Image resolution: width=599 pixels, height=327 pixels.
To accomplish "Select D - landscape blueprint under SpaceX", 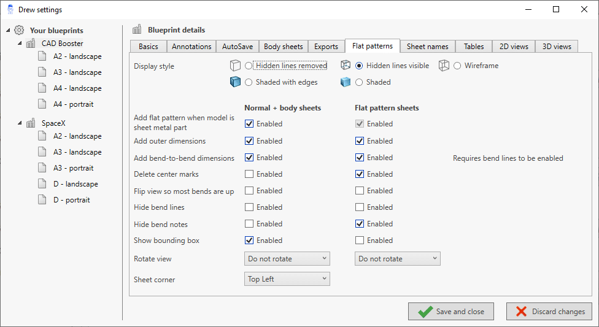I will point(75,184).
